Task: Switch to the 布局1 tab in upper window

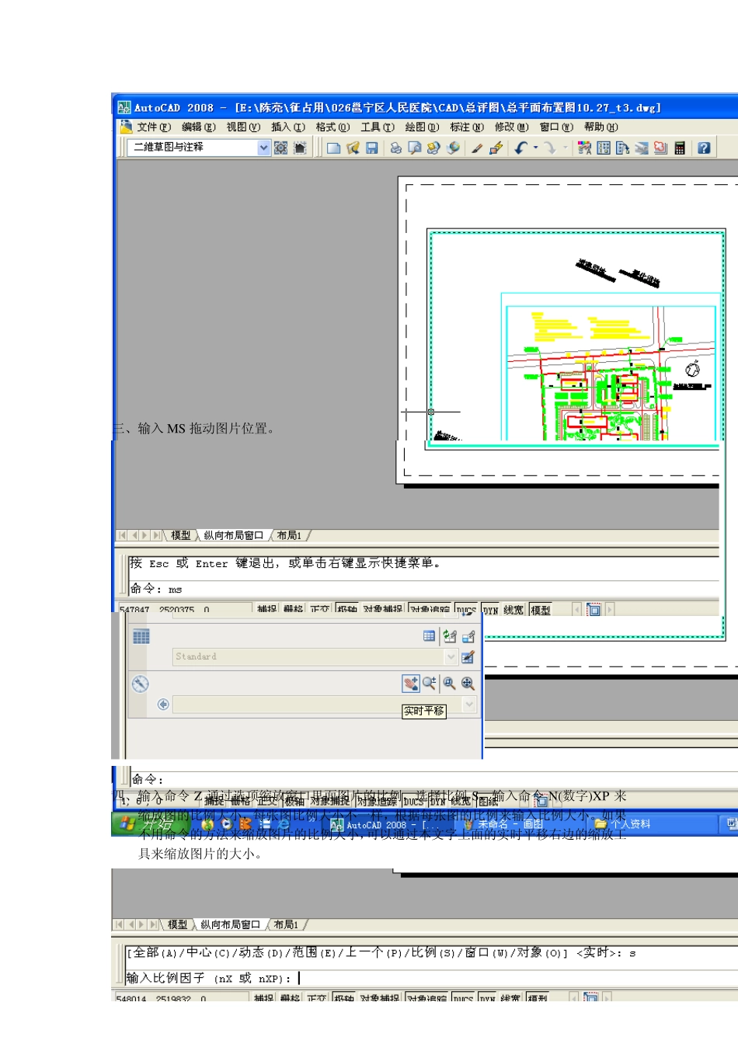Action: pos(289,535)
